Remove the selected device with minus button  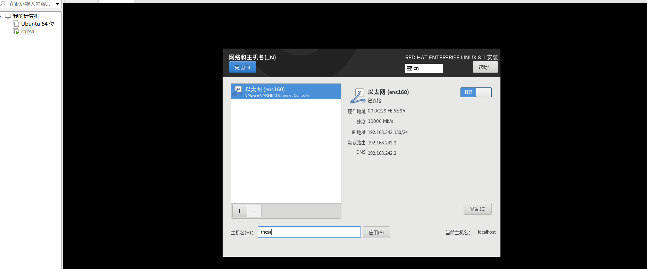[x=254, y=211]
